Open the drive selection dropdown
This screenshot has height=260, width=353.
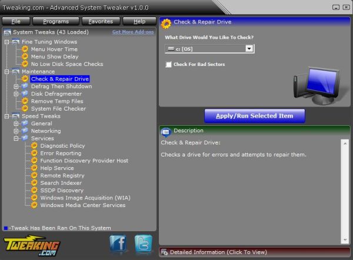(249, 49)
